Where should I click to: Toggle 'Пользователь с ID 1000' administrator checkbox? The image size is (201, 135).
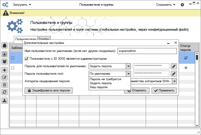click(26, 59)
